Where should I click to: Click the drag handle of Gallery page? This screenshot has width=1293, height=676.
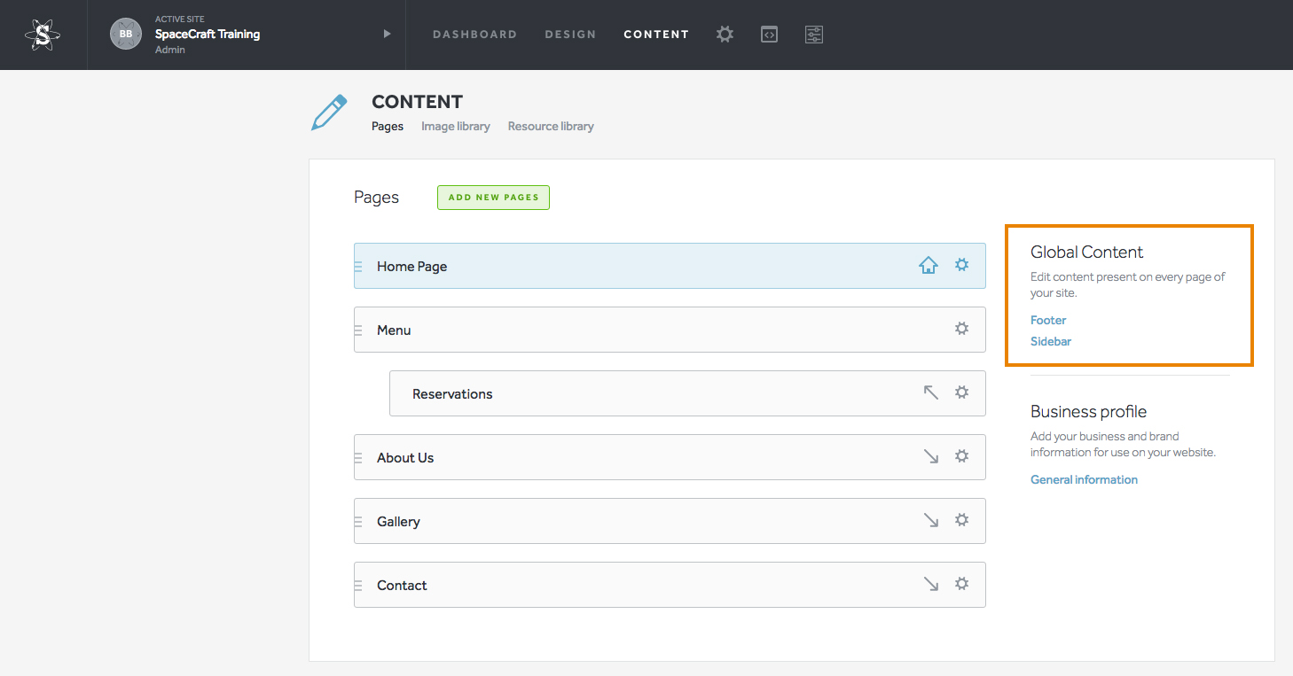(358, 522)
